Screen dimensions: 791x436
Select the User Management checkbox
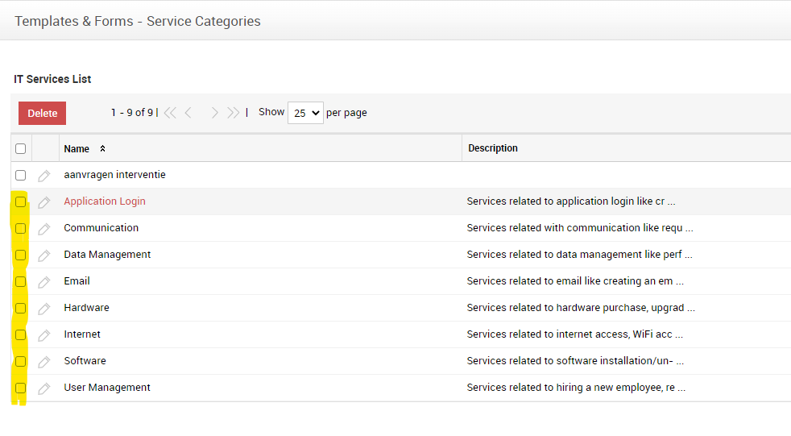21,388
